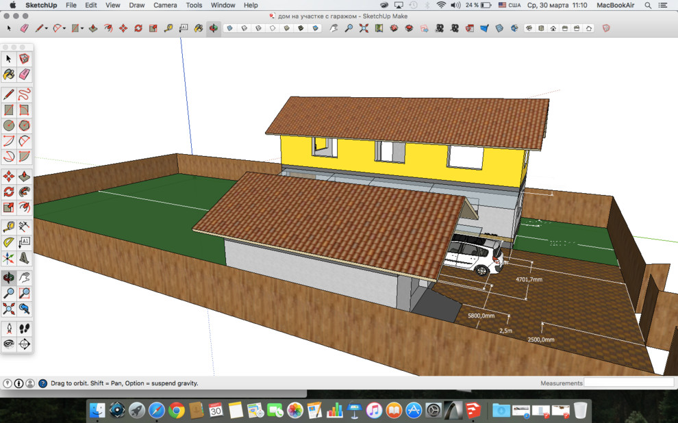Screen dimensions: 678x423
Task: Click the Zoom Extents tool in top toolbar
Action: [363, 29]
